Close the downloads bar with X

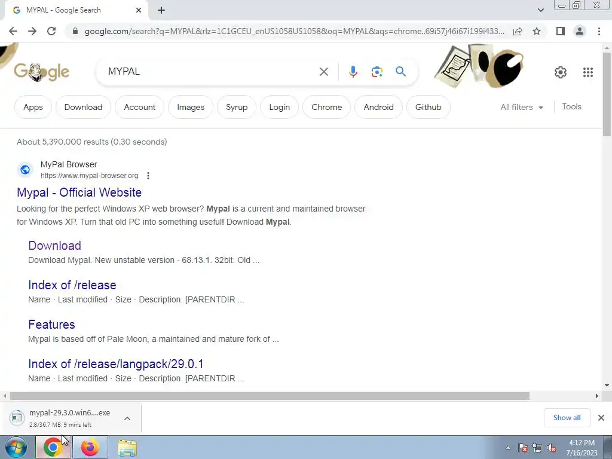tap(601, 418)
